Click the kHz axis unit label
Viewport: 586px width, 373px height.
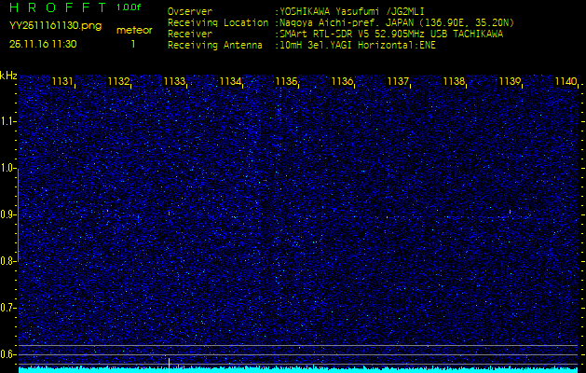[x=8, y=76]
